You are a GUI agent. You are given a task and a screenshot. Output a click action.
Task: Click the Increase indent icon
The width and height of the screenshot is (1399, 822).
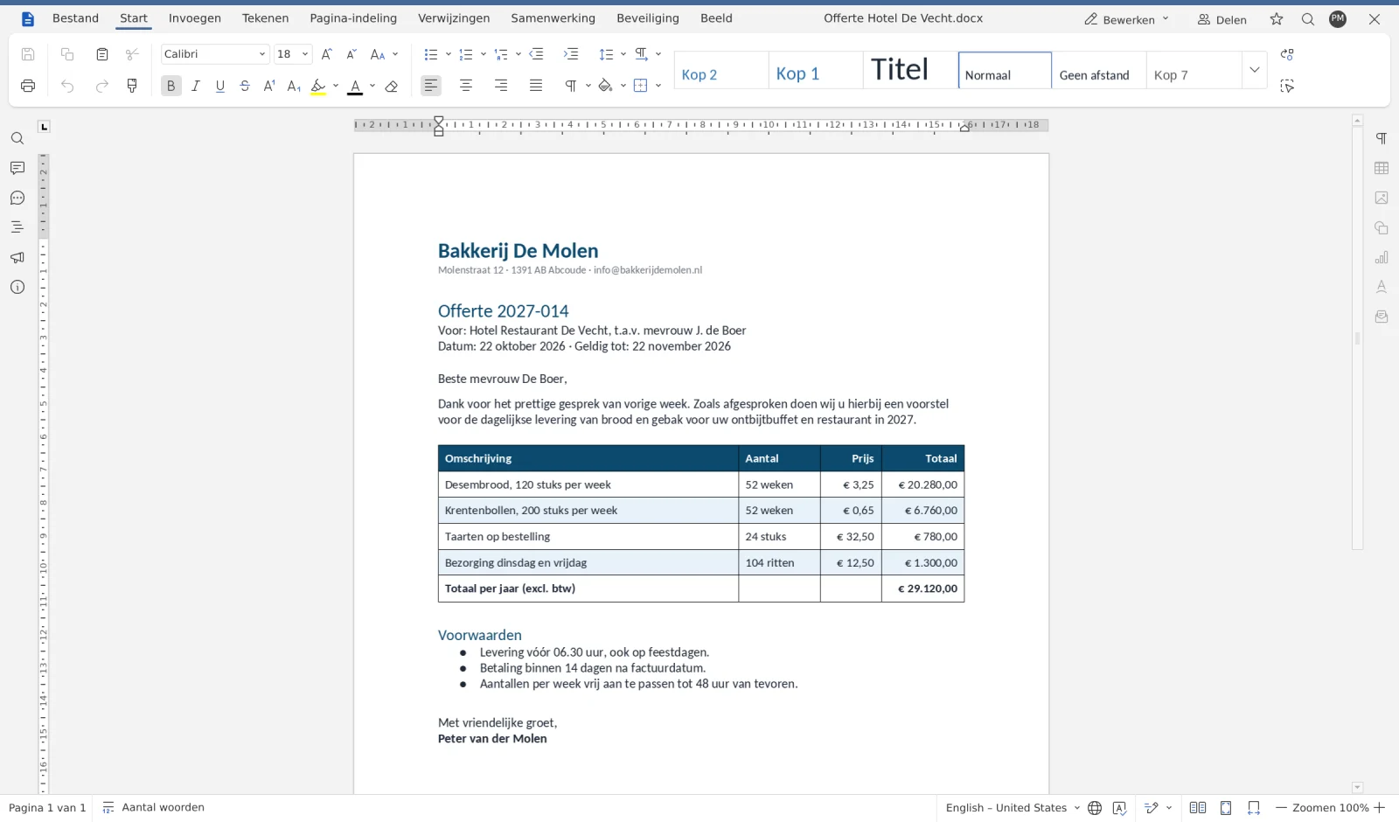571,54
